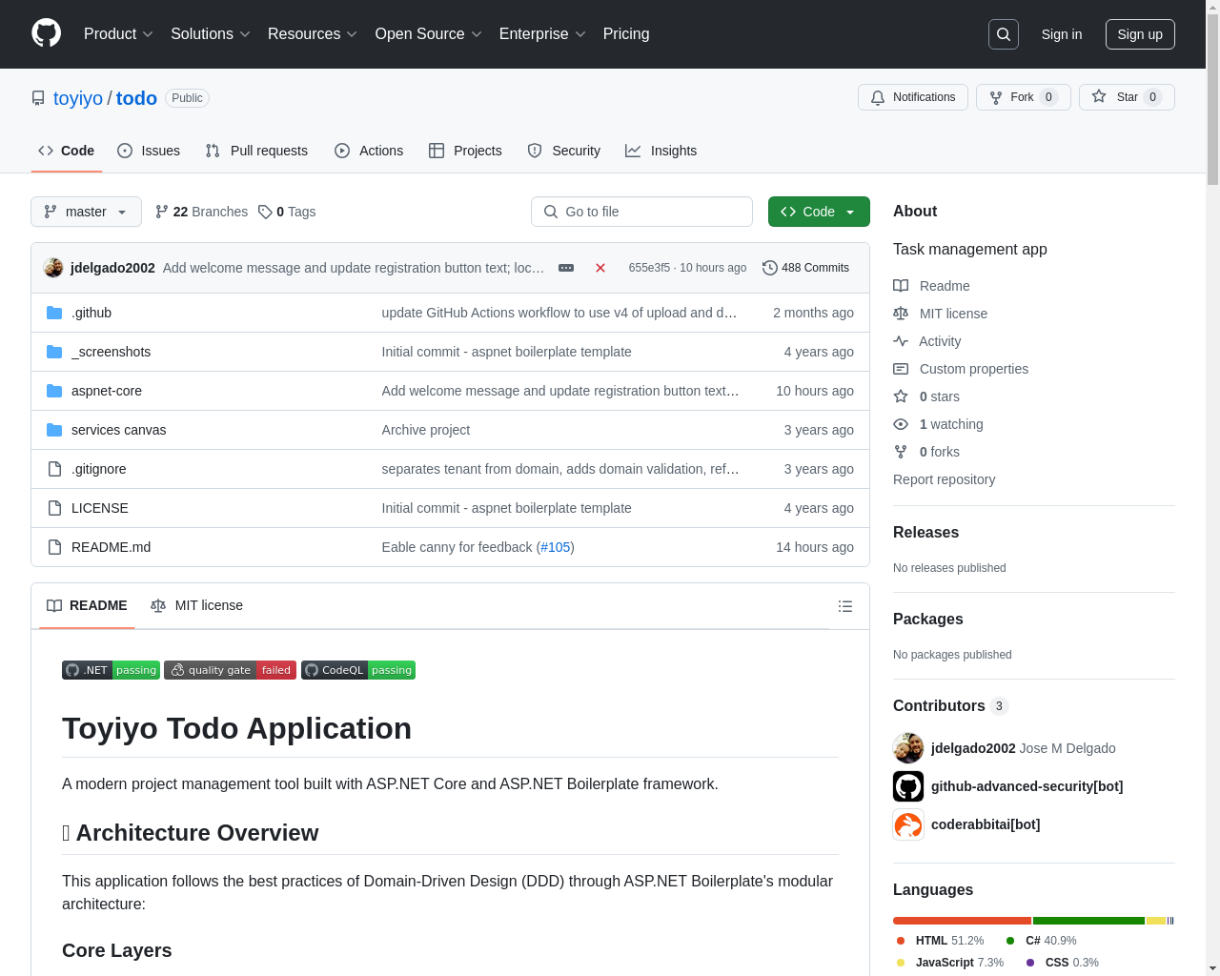
Task: Click the Go to file search field
Action: pyautogui.click(x=641, y=212)
